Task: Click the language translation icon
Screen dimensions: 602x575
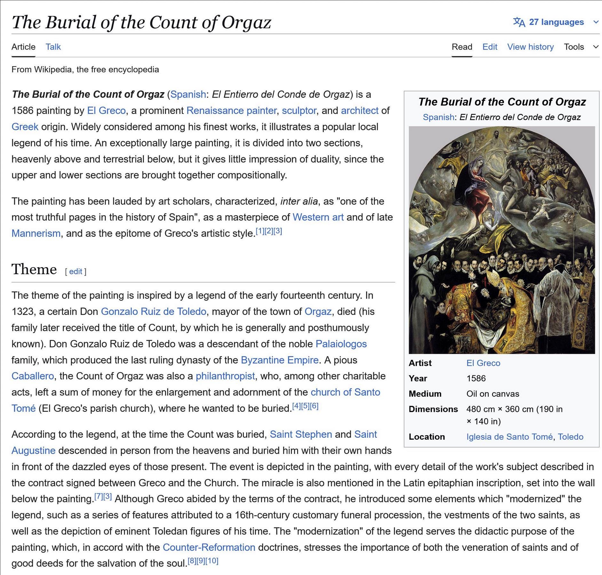Action: point(519,22)
